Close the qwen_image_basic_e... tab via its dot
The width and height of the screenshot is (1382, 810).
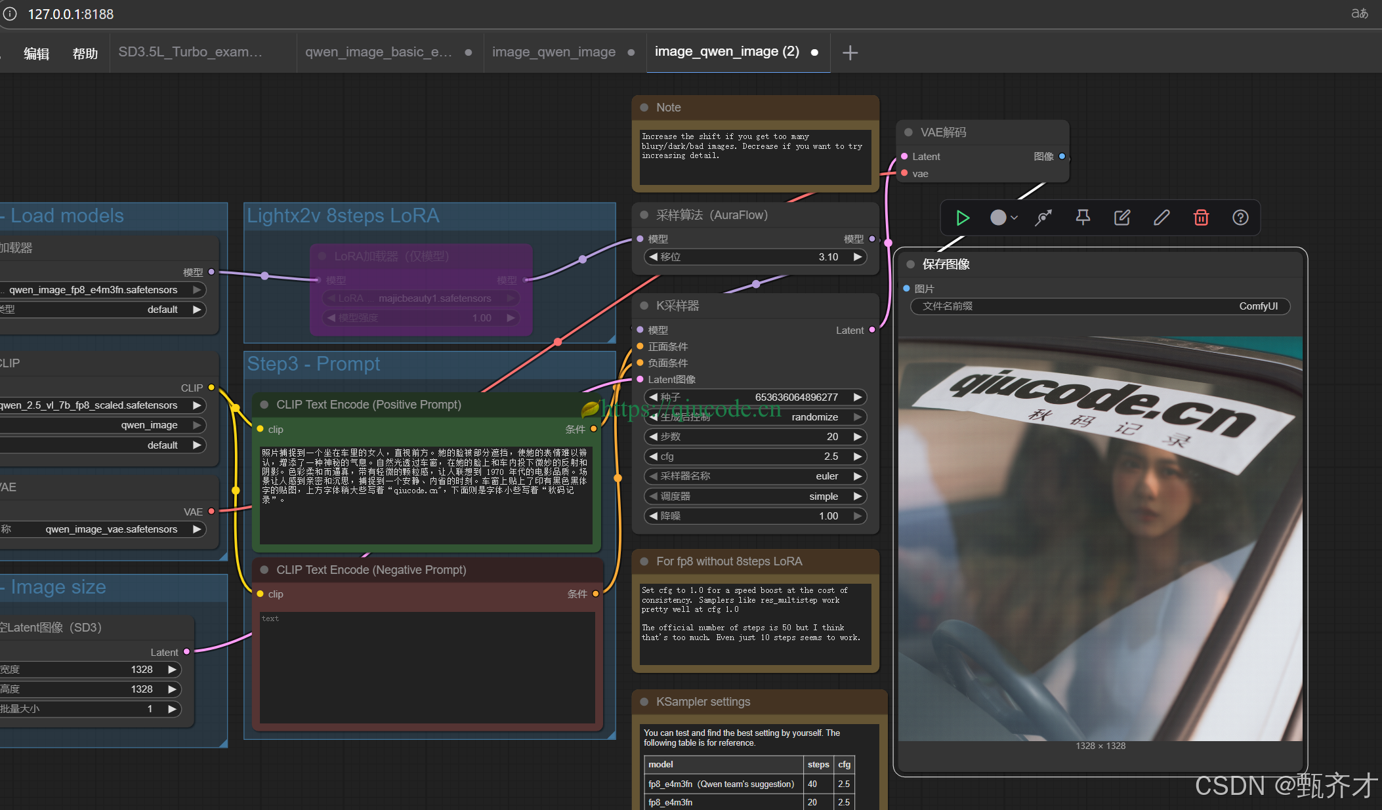coord(469,52)
